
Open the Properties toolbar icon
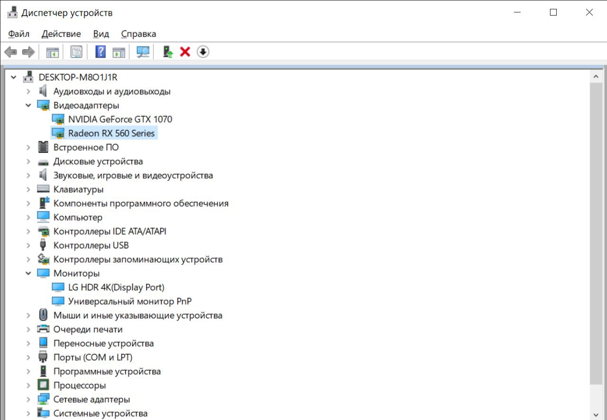(x=76, y=52)
